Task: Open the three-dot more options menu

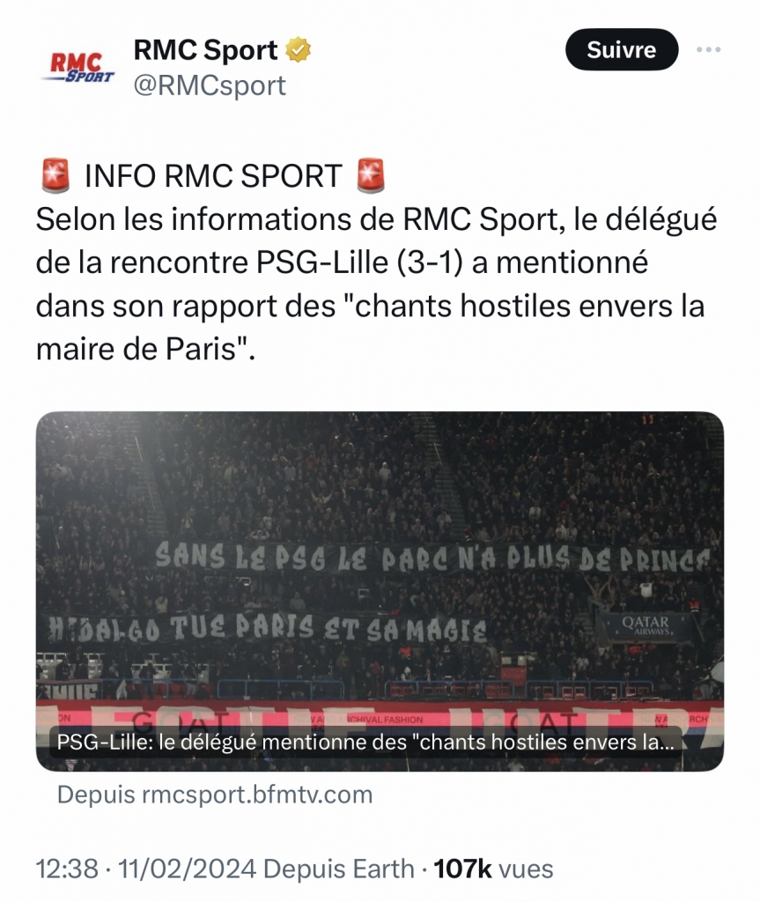Action: point(708,49)
